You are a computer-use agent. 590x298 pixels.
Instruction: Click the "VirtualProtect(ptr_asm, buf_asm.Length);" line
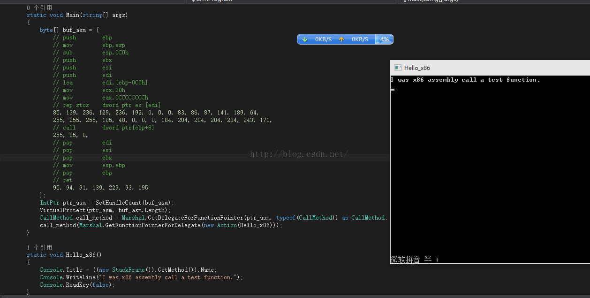(106, 210)
